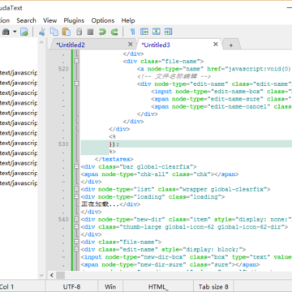Change line endings via Win status cell
This screenshot has width=292, height=292.
pyautogui.click(x=110, y=286)
